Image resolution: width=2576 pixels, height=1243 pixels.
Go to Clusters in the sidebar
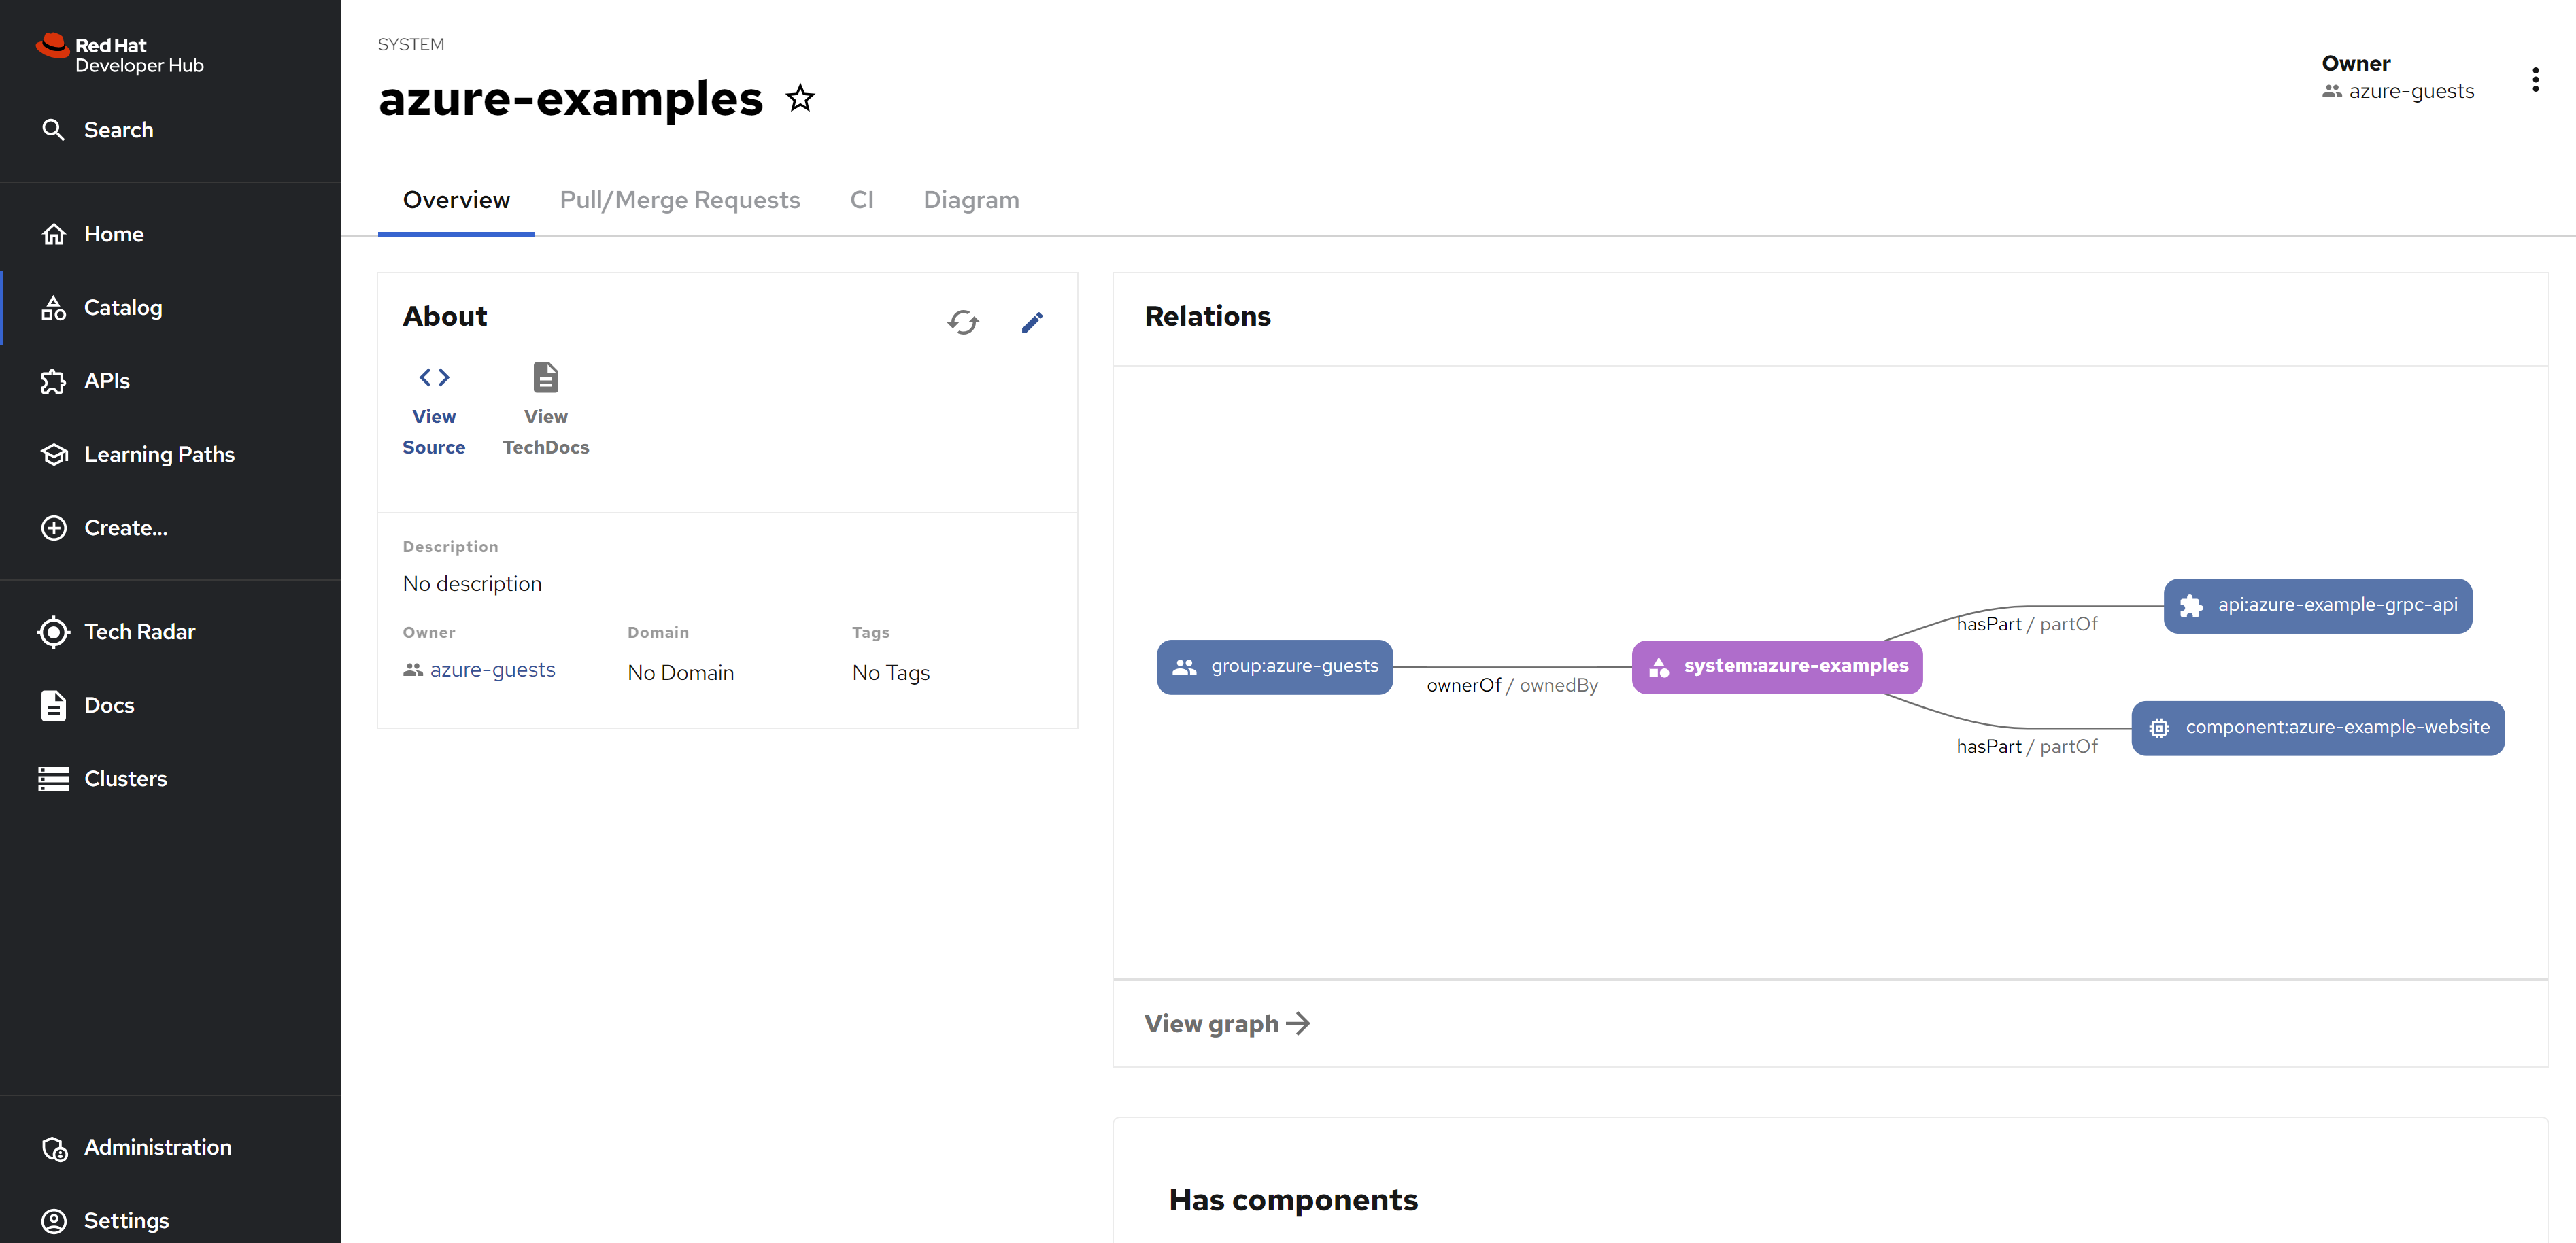click(125, 779)
